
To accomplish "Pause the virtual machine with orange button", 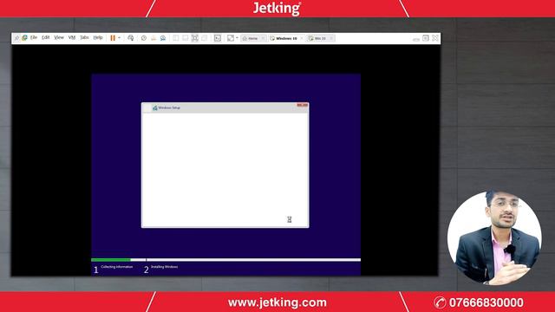I will pyautogui.click(x=113, y=38).
